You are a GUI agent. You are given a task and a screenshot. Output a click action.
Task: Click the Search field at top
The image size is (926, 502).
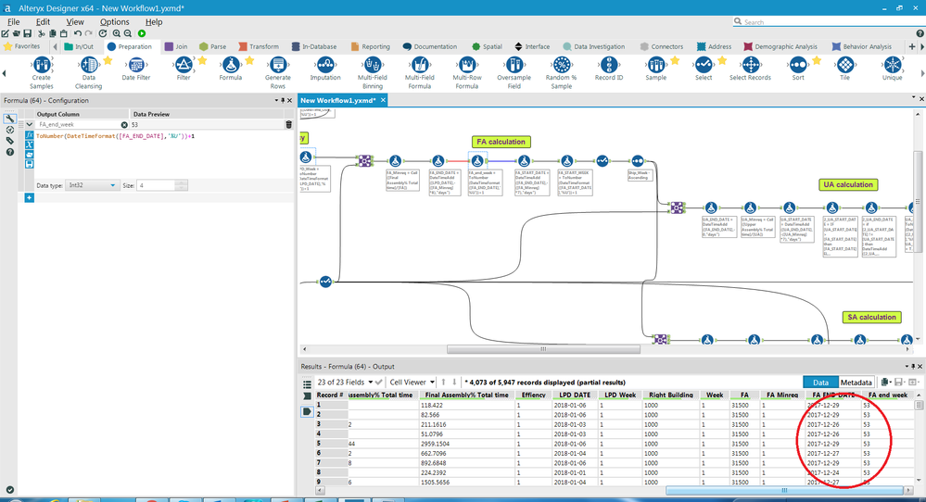pos(827,22)
